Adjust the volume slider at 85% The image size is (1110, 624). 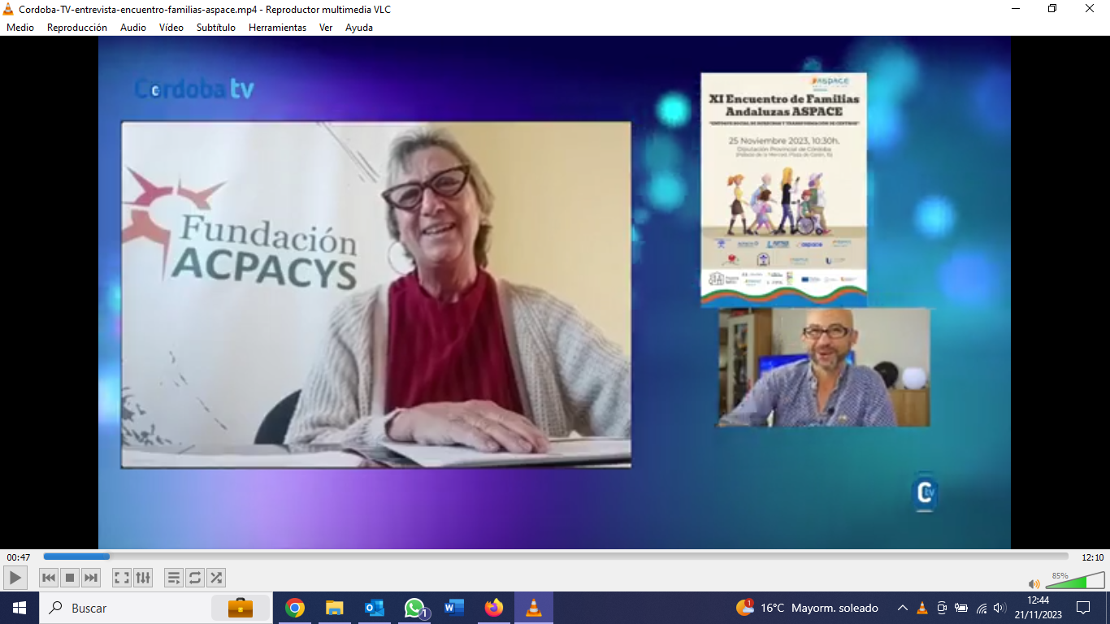click(1075, 580)
